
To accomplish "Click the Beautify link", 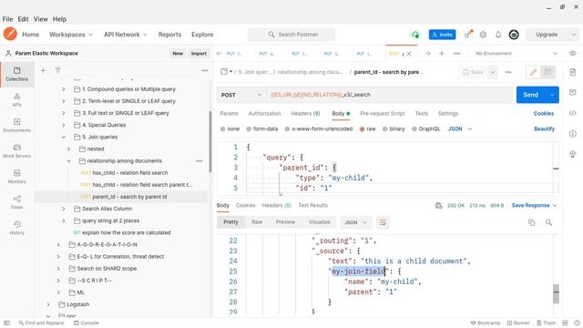I will pos(544,129).
